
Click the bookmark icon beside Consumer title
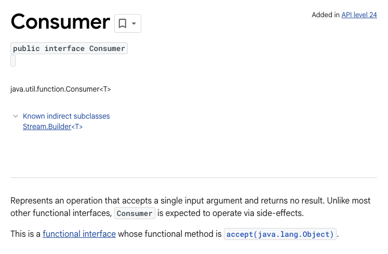122,23
